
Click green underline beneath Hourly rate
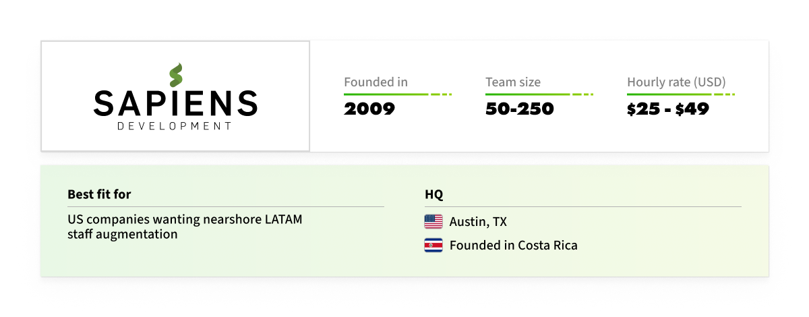(681, 94)
